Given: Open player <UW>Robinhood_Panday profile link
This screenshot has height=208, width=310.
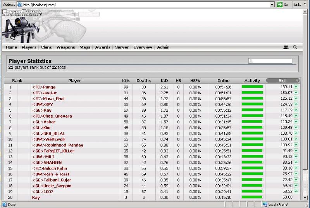Looking at the screenshot, I should 57,145.
